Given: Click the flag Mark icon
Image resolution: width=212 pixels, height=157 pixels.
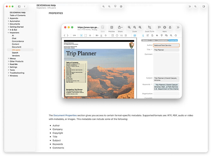Looking at the screenshot, I should click(159, 27).
